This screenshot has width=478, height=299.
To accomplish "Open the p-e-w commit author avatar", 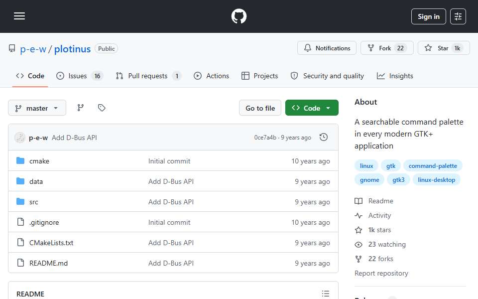I will (x=20, y=138).
